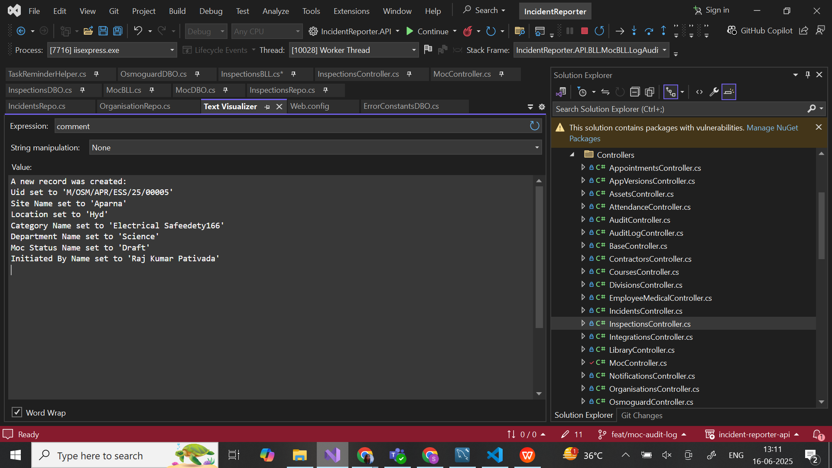This screenshot has width=832, height=468.
Task: Toggle pin on the MocBLL.cs tab
Action: coord(152,90)
